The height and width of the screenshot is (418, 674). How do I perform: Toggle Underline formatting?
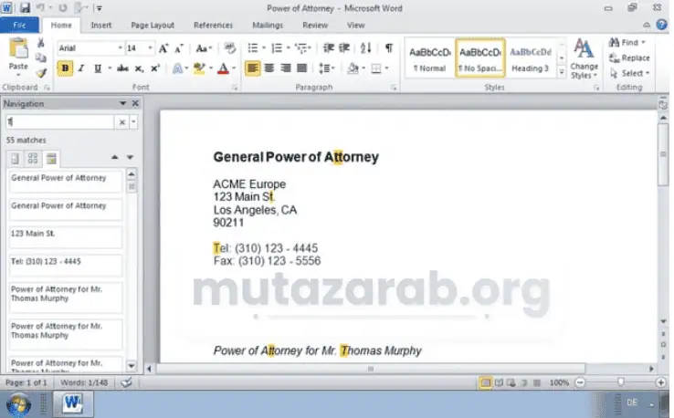(98, 68)
